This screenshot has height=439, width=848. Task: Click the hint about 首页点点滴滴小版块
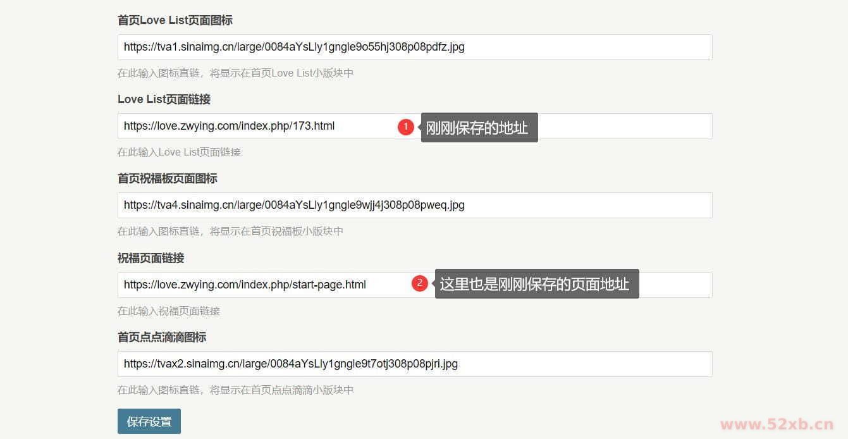236,390
